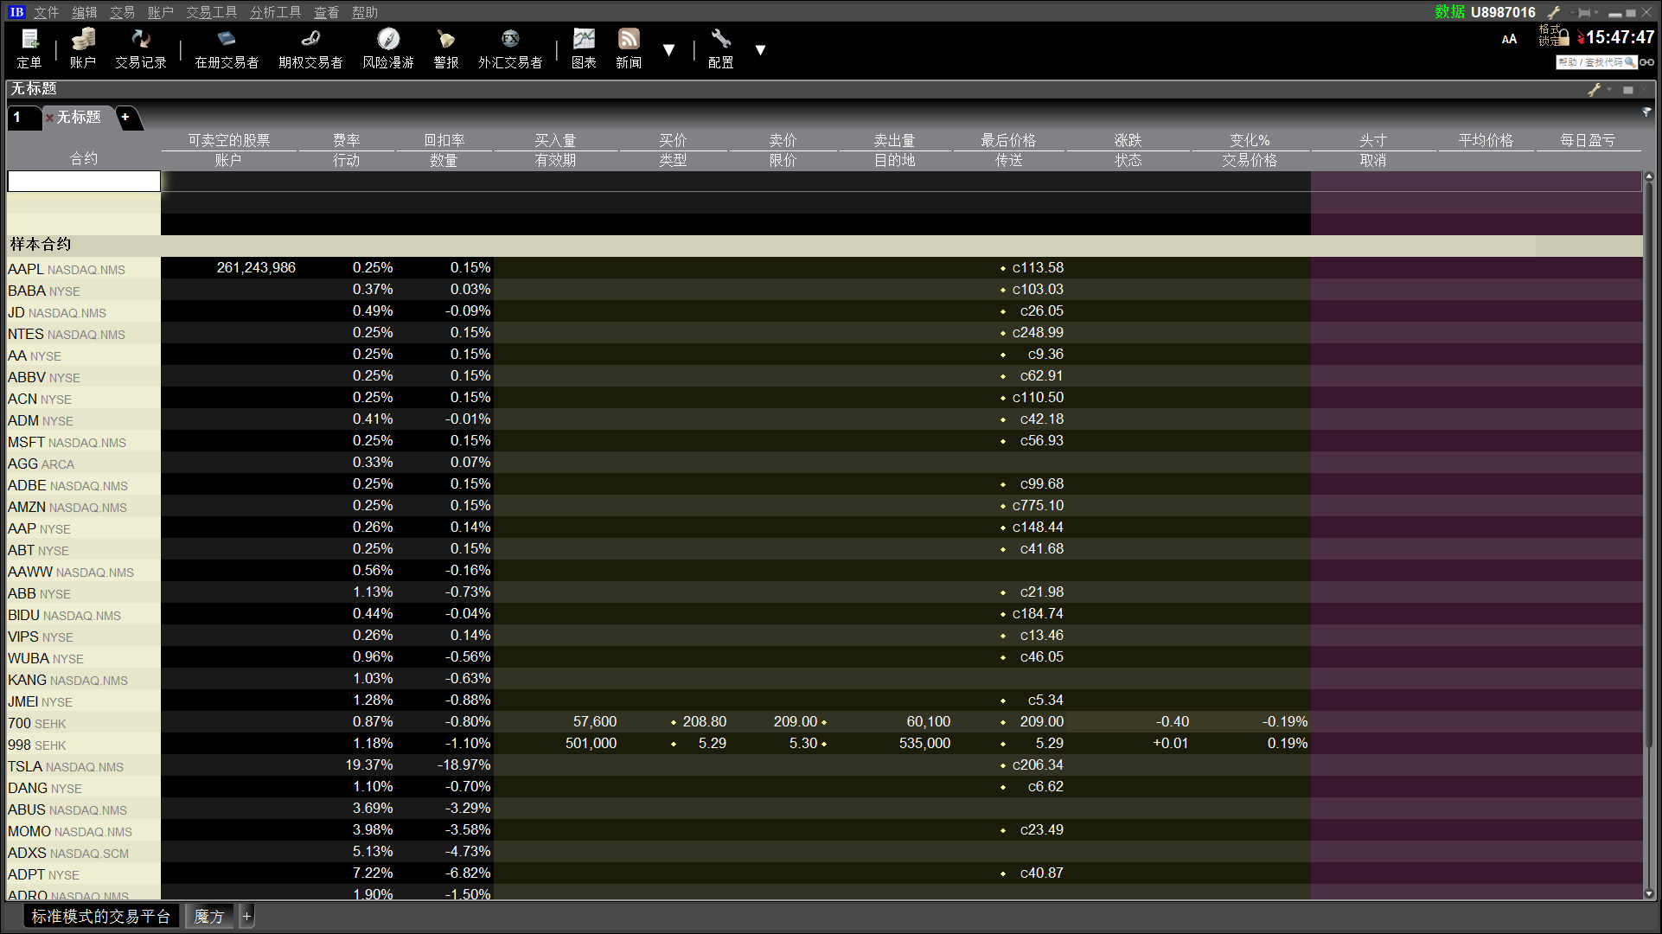Expand dropdown arrow after 新闻
This screenshot has width=1662, height=934.
pyautogui.click(x=668, y=50)
